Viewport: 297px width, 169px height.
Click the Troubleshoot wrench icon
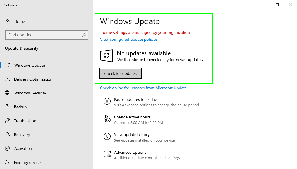(8, 121)
